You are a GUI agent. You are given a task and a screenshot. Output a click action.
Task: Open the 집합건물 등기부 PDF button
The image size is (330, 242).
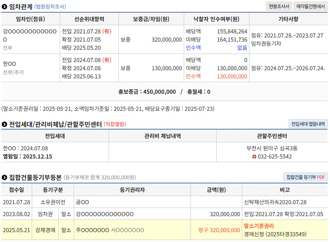tap(305, 177)
